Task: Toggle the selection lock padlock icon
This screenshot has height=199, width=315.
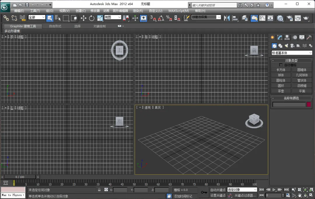Action: (99, 190)
